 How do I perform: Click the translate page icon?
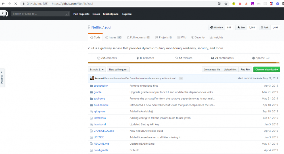219,4
